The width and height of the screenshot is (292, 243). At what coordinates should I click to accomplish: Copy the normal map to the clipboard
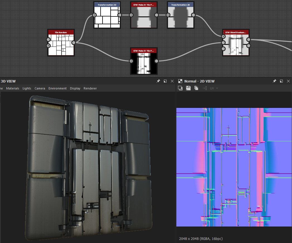click(196, 88)
